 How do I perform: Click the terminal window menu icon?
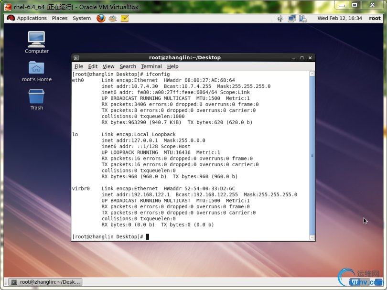(x=76, y=58)
